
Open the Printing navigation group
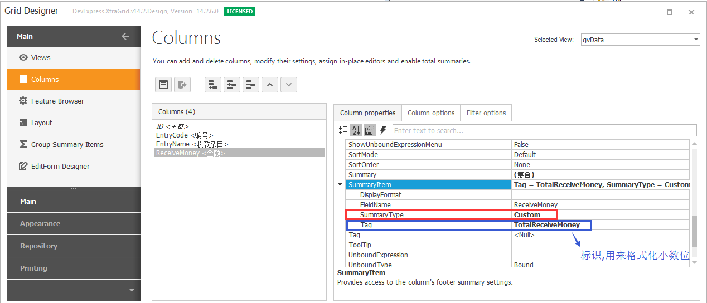point(74,268)
